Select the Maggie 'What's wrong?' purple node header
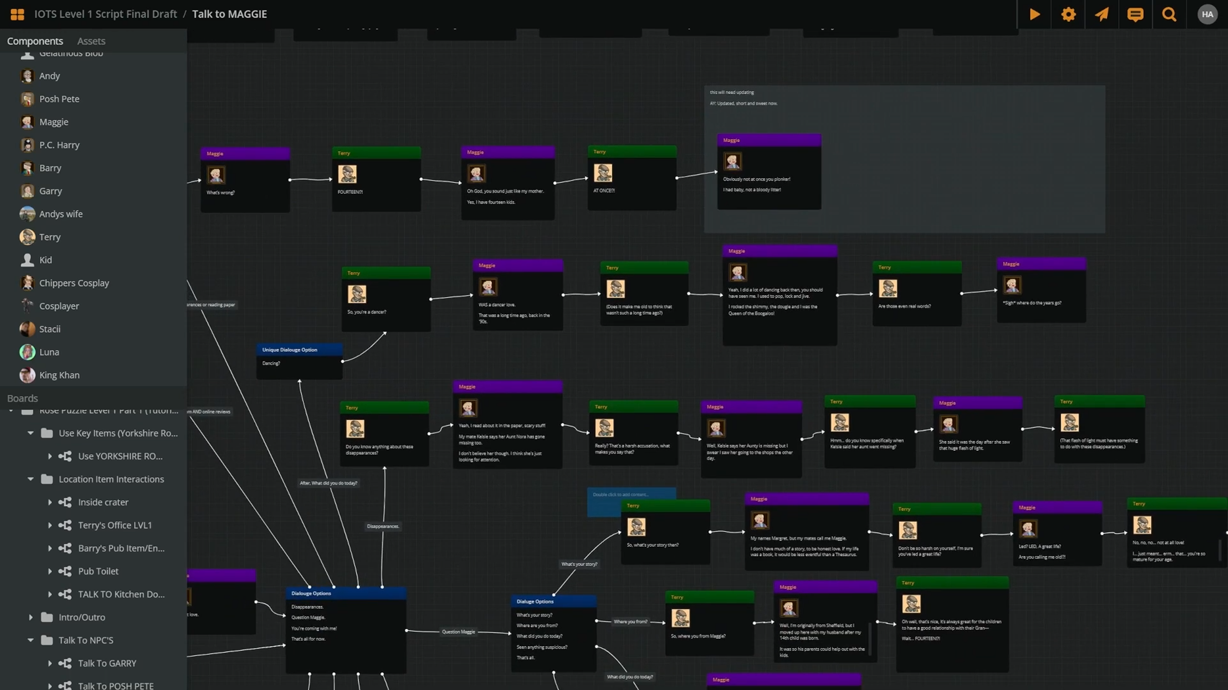The image size is (1228, 690). point(245,153)
